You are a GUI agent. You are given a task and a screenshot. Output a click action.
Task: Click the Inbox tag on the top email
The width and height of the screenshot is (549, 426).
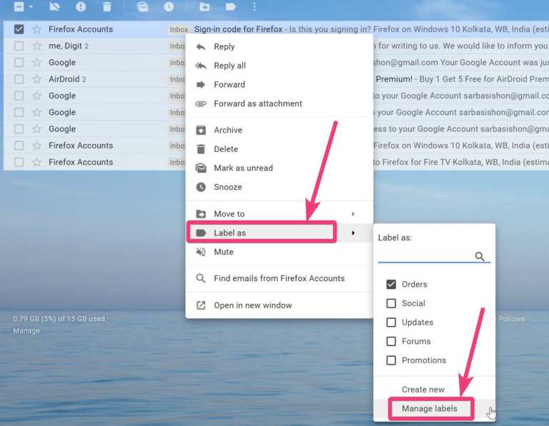pyautogui.click(x=179, y=29)
